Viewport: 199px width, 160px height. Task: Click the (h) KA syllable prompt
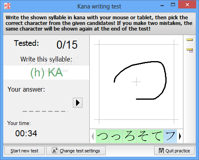46,72
